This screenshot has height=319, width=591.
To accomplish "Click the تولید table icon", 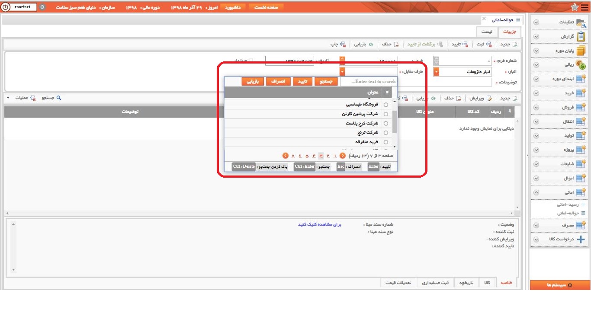I will pyautogui.click(x=581, y=136).
